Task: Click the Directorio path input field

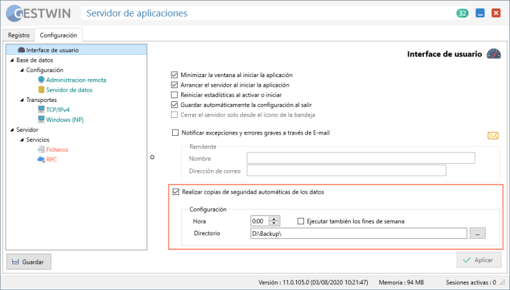Action: [x=359, y=233]
